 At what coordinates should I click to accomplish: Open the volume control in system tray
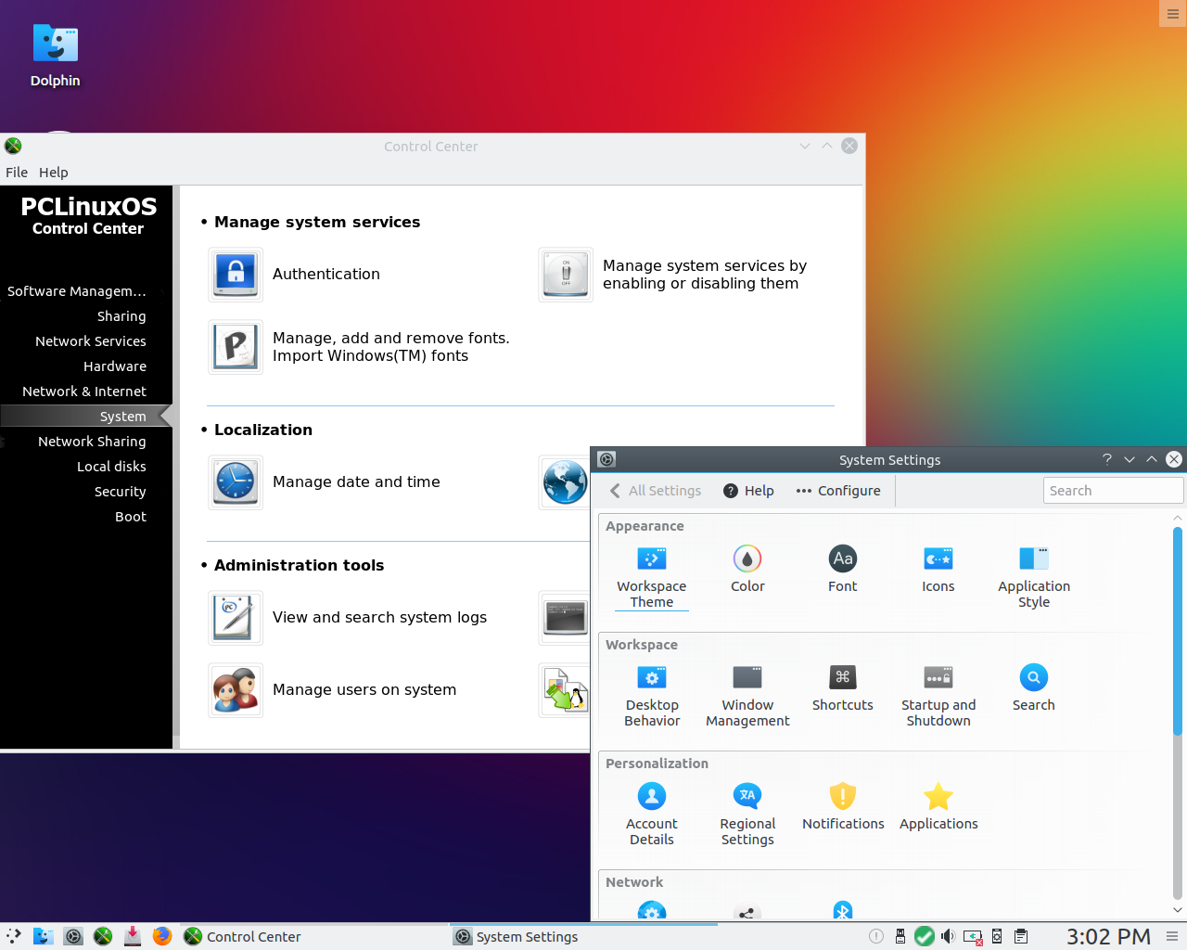coord(948,936)
